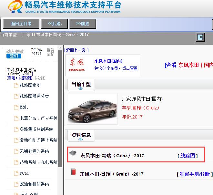Click the wifi-style icon under 当前车型

pyautogui.click(x=81, y=88)
